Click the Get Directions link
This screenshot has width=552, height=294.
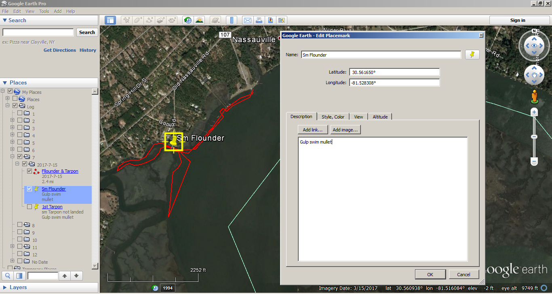pos(60,50)
